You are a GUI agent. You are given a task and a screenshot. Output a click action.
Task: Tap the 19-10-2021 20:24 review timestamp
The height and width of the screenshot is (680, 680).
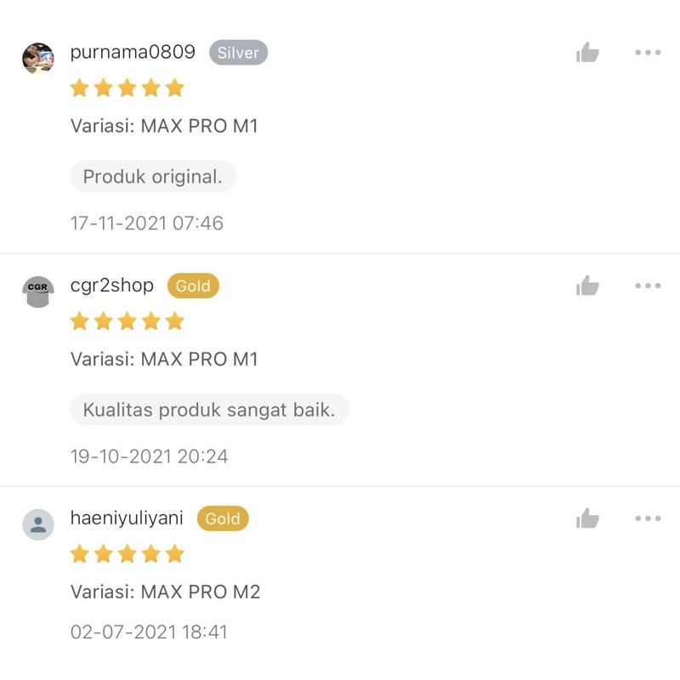[x=150, y=456]
